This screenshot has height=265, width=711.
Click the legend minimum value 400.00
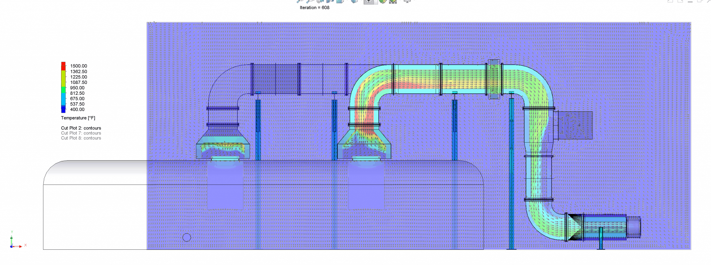point(77,110)
